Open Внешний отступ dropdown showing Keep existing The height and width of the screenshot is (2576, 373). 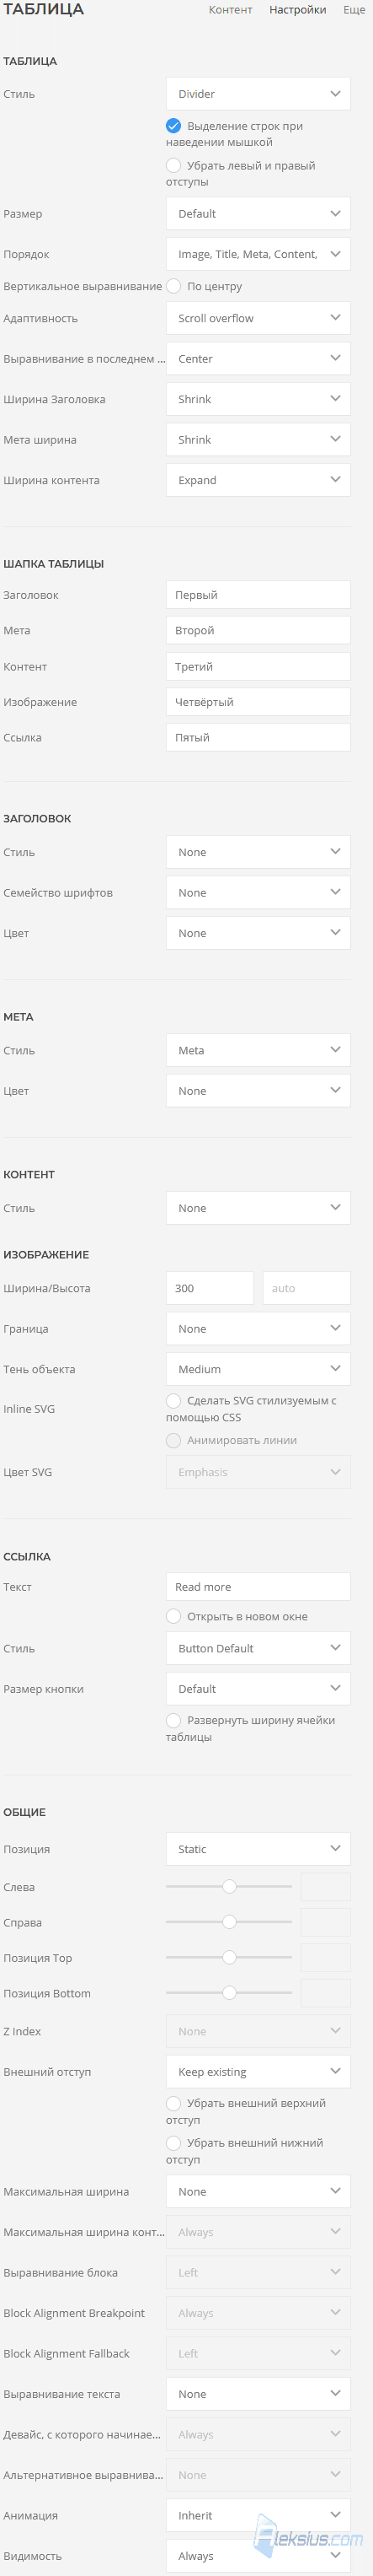click(x=258, y=2072)
